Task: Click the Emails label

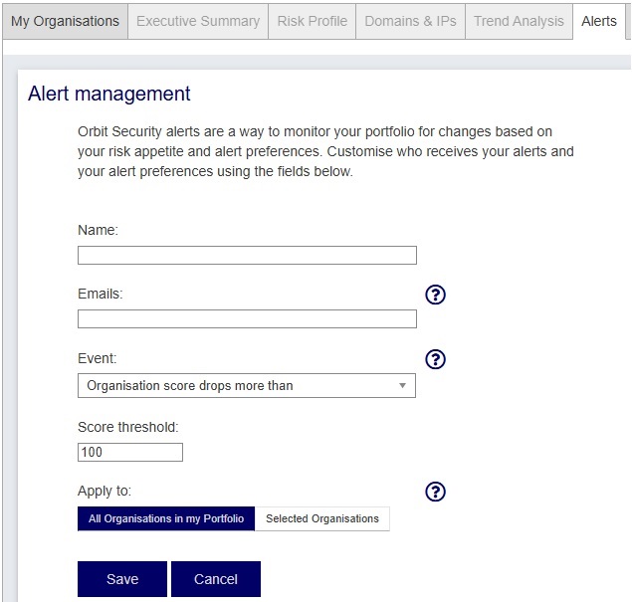Action: (101, 294)
